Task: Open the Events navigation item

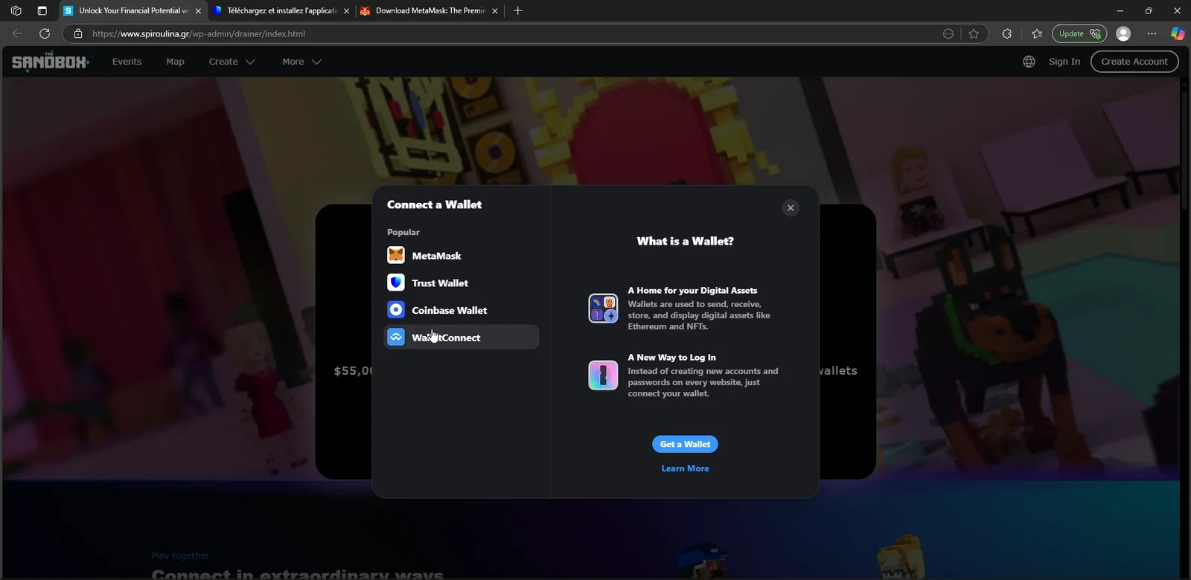Action: pos(127,62)
